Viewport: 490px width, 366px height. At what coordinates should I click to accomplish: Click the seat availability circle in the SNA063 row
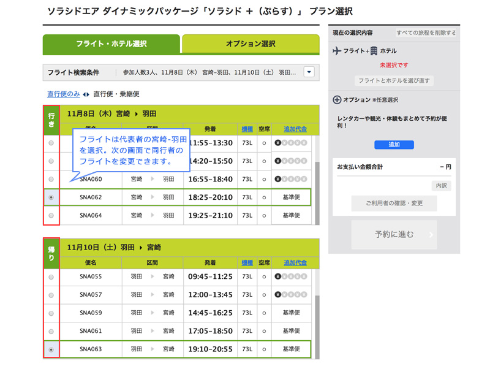coord(264,349)
